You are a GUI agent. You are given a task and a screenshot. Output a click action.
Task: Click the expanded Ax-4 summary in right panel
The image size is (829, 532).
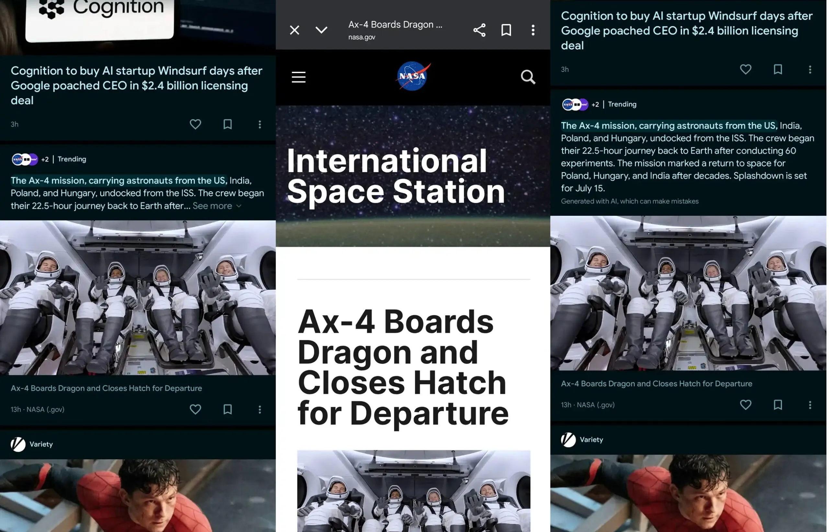pos(687,157)
